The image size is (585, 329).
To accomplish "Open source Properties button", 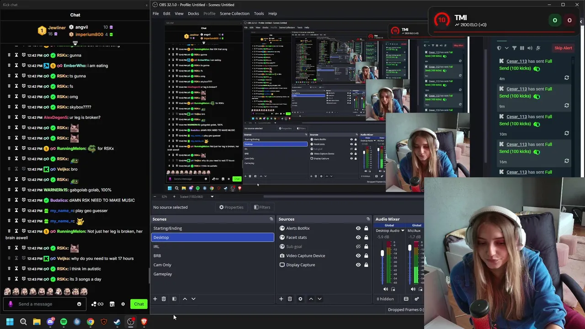I will coord(231,207).
